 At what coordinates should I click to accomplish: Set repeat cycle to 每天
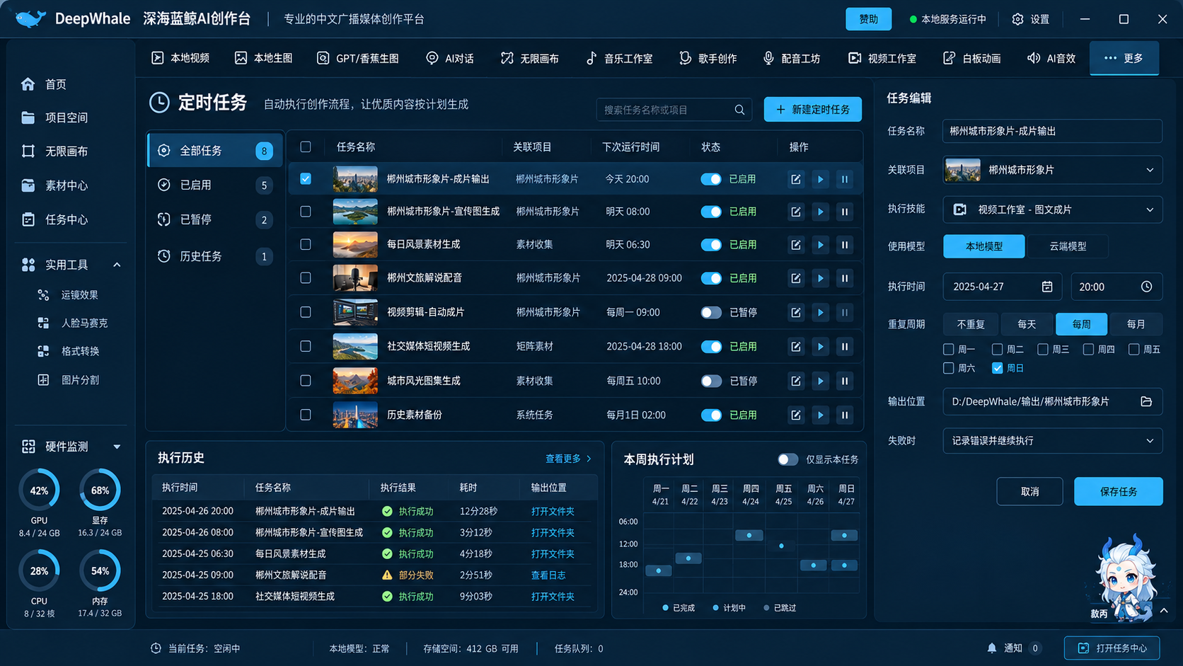[1026, 324]
